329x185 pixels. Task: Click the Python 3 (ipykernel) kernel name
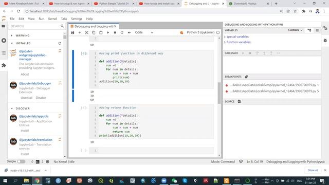200,32
